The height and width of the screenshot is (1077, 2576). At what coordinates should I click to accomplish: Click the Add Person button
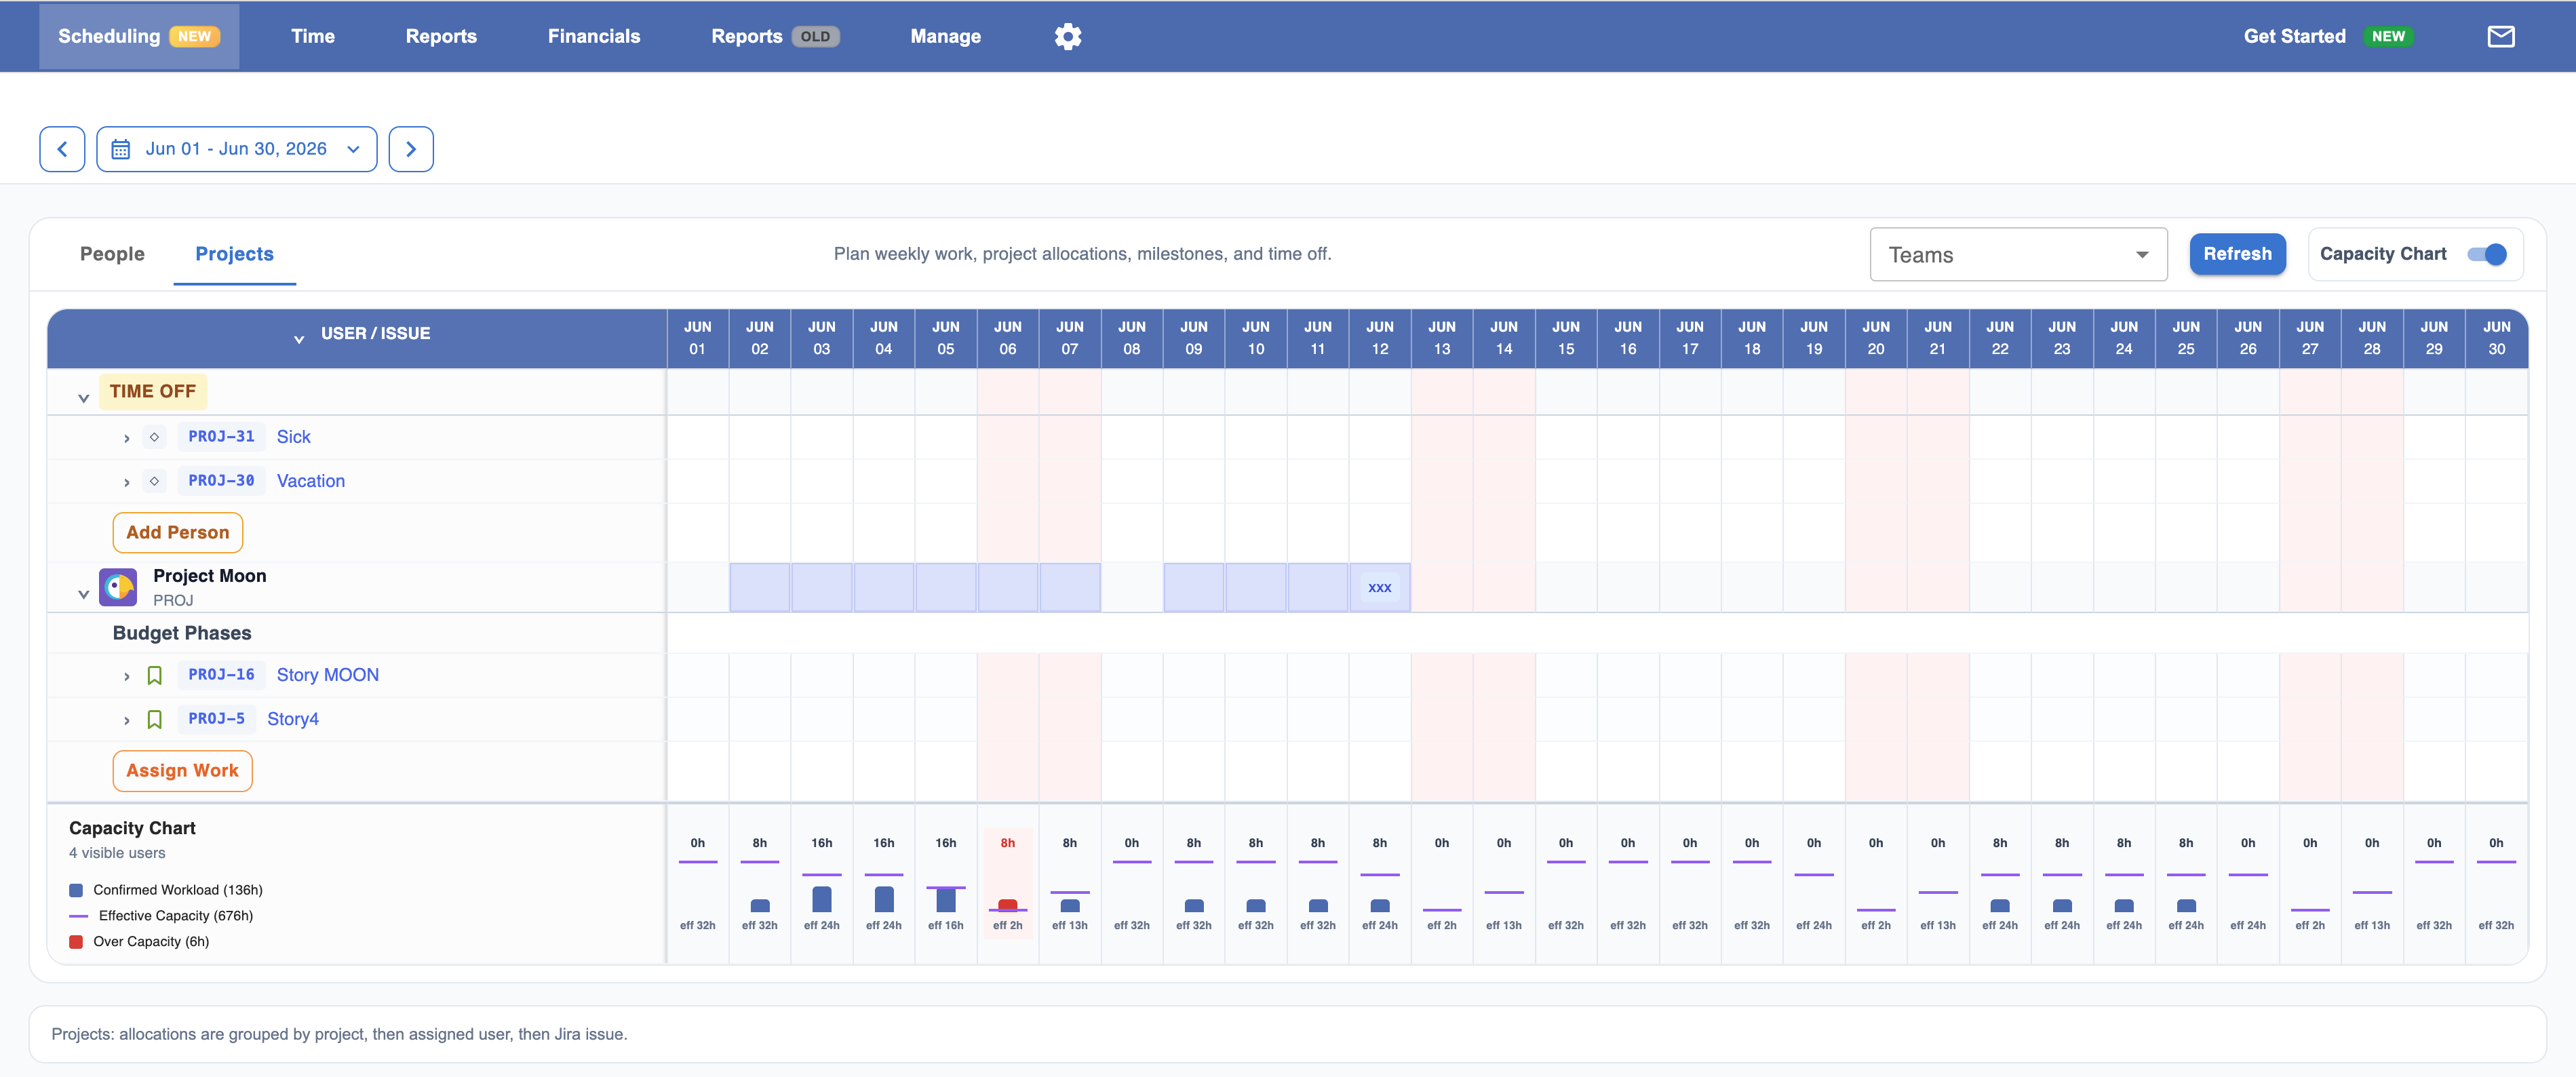tap(178, 532)
